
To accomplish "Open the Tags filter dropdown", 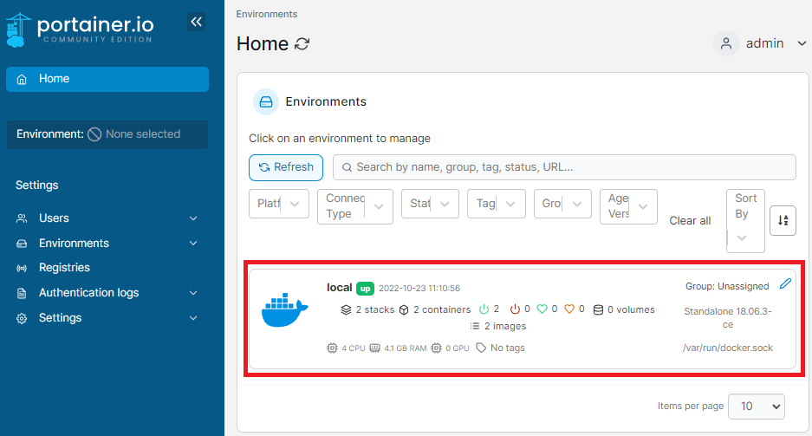I will (x=496, y=204).
